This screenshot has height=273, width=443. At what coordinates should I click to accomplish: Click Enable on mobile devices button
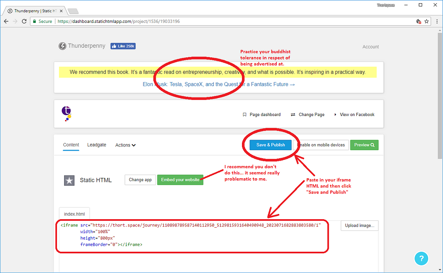click(x=321, y=145)
